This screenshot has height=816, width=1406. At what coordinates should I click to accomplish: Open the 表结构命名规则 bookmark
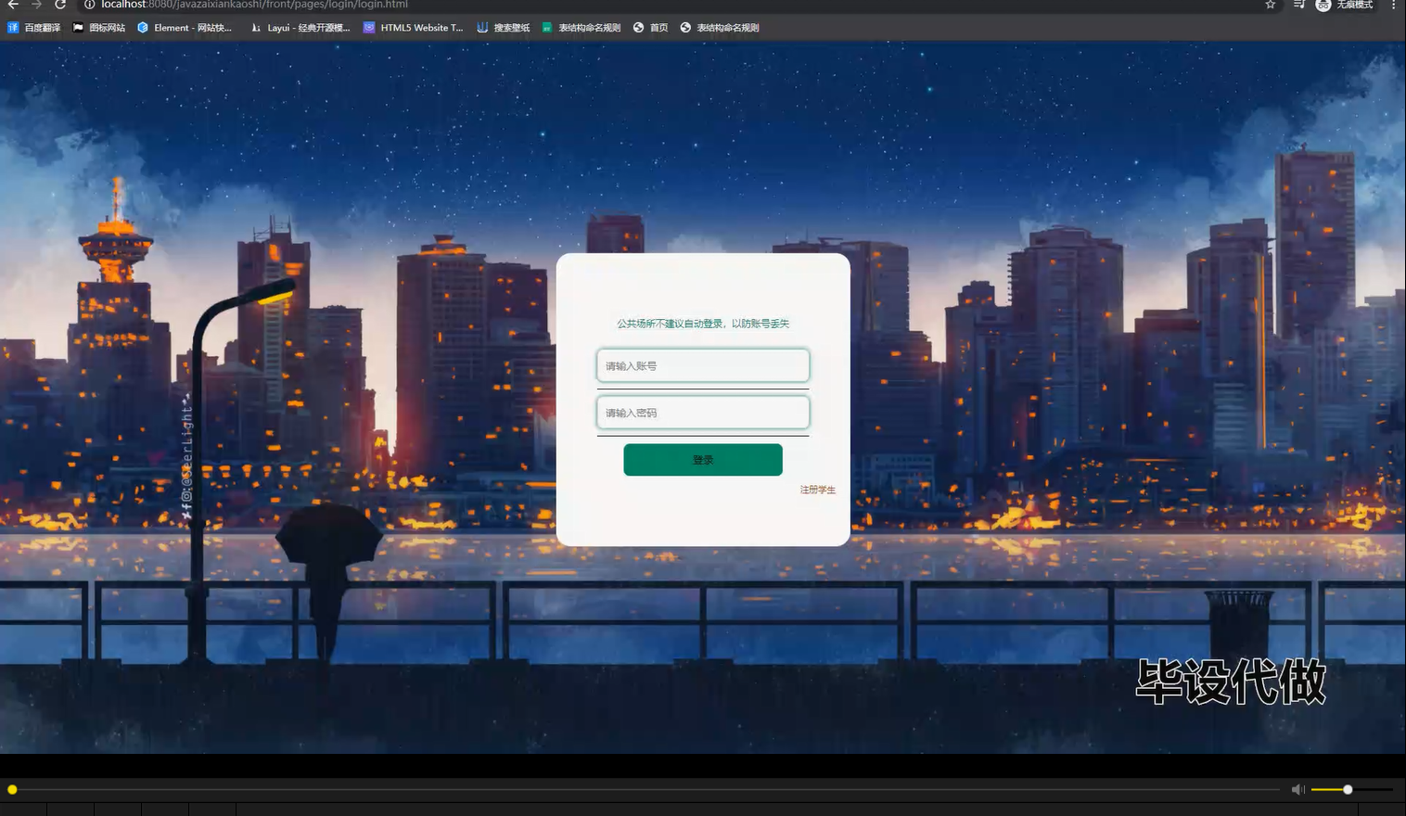click(x=582, y=27)
